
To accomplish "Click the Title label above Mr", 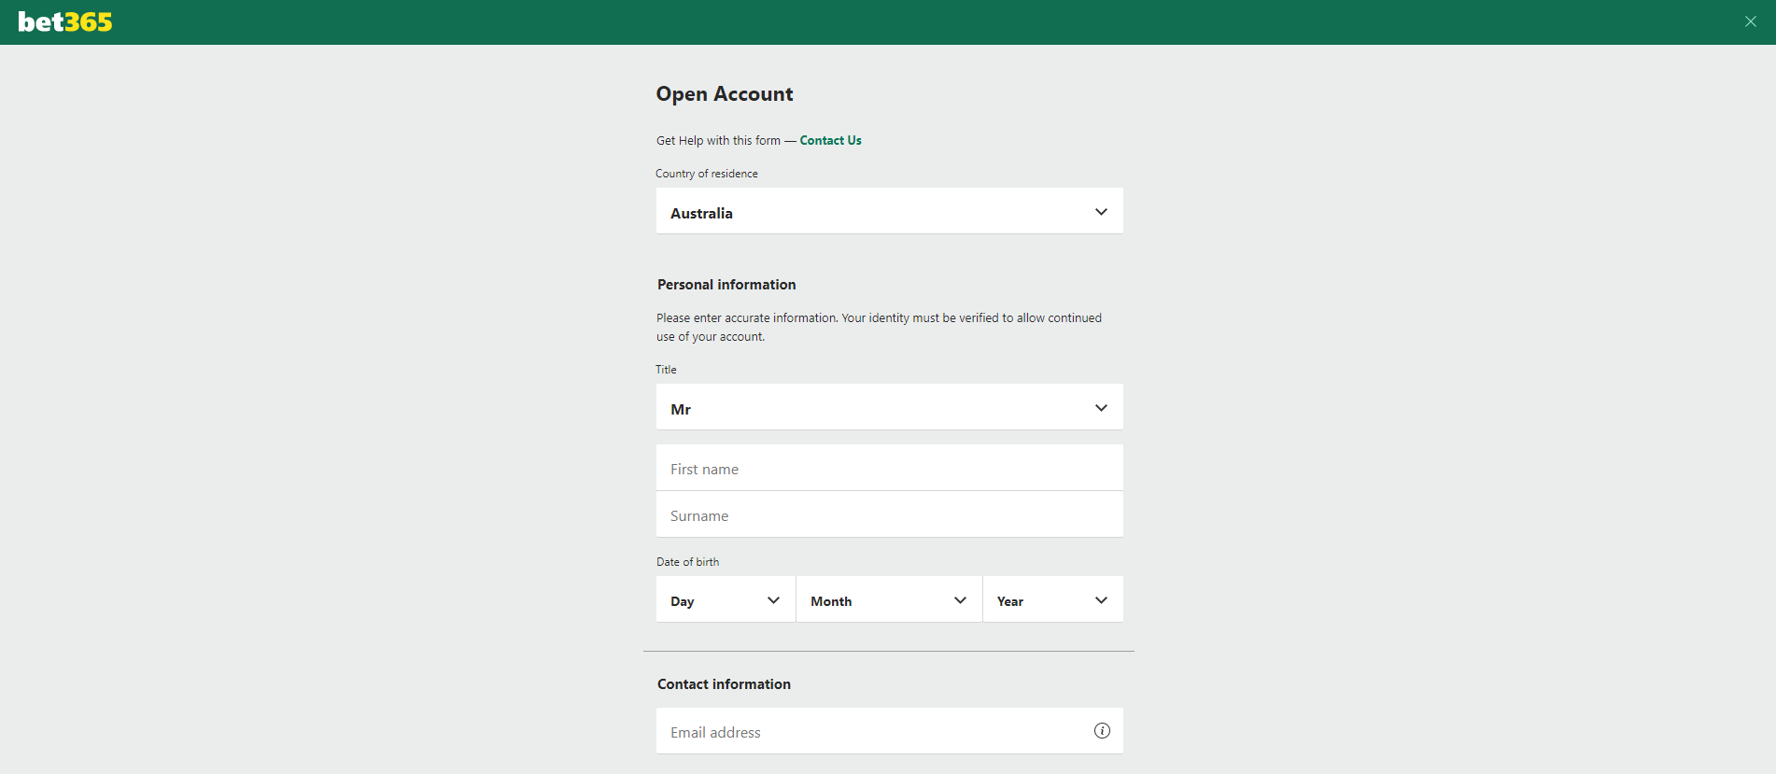I will tap(666, 370).
